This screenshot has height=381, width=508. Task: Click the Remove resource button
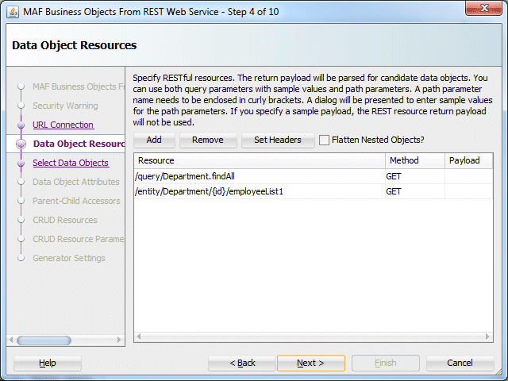tap(208, 140)
